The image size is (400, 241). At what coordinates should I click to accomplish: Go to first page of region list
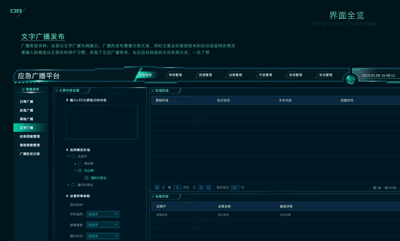pos(157,188)
